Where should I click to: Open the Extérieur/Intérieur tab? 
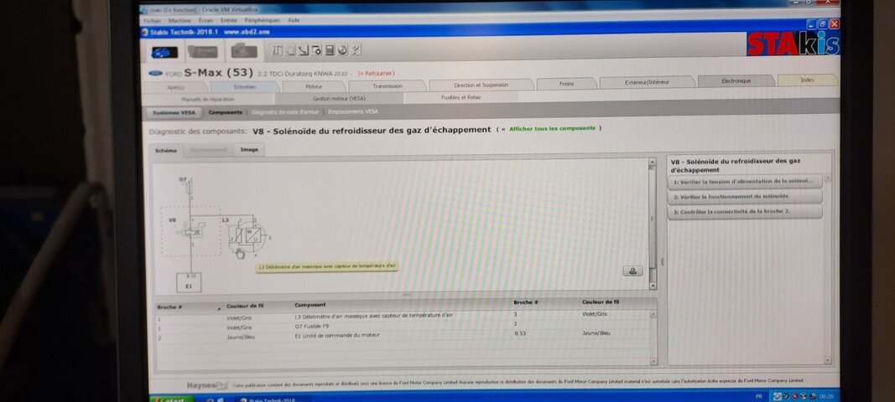point(647,82)
